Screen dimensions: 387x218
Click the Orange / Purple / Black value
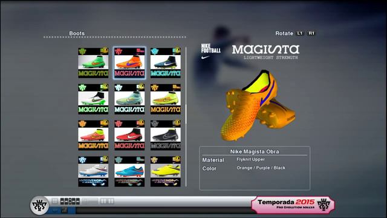pos(261,168)
